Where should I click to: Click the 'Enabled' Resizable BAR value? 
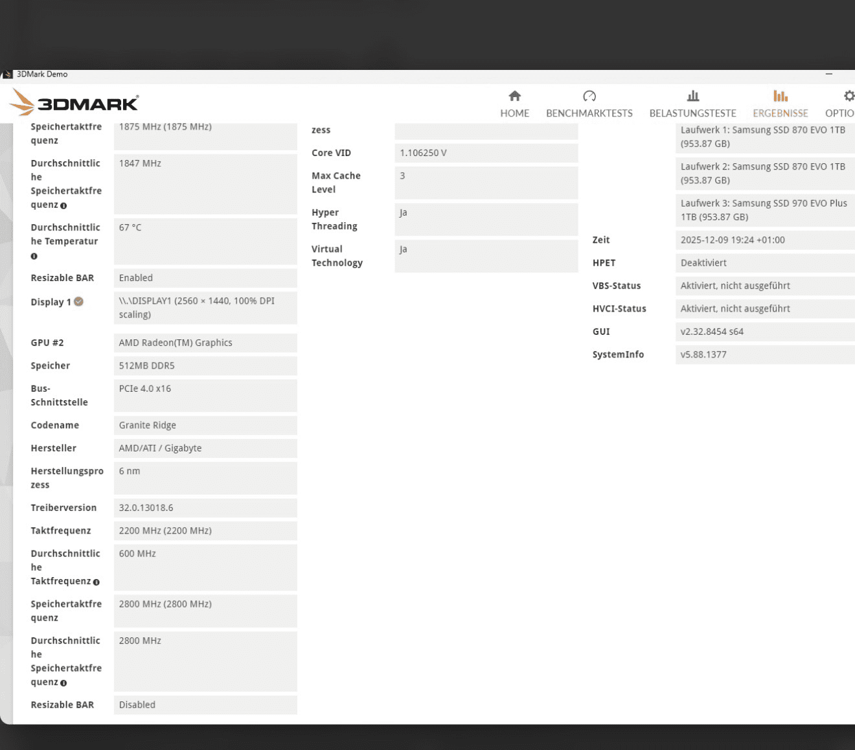[205, 278]
